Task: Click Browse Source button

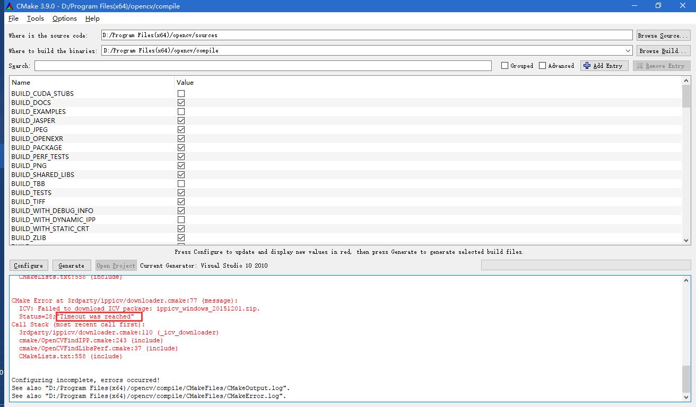Action: 663,36
